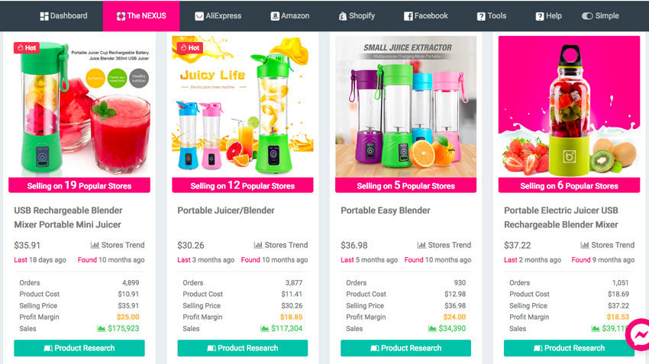Open Product Research for USB Rechargeable Blender
The width and height of the screenshot is (649, 364).
79,348
